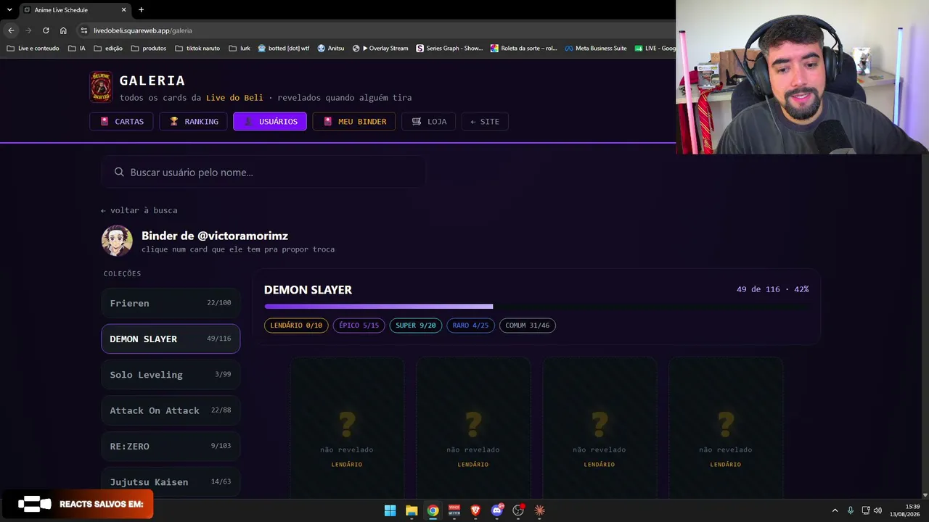The image size is (929, 522).
Task: Click the microphone tray icon
Action: (x=850, y=510)
